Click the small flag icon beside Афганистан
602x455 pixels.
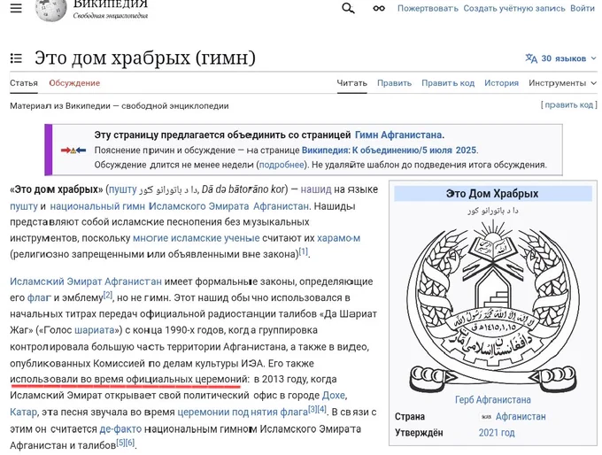click(486, 417)
